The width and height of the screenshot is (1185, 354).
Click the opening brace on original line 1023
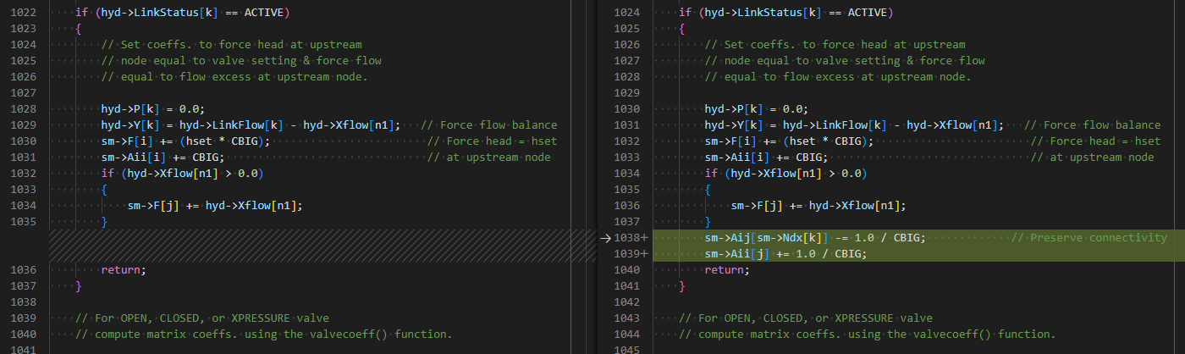[x=78, y=29]
